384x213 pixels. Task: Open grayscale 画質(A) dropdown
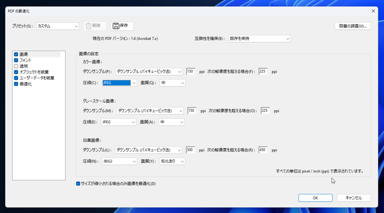(172, 122)
